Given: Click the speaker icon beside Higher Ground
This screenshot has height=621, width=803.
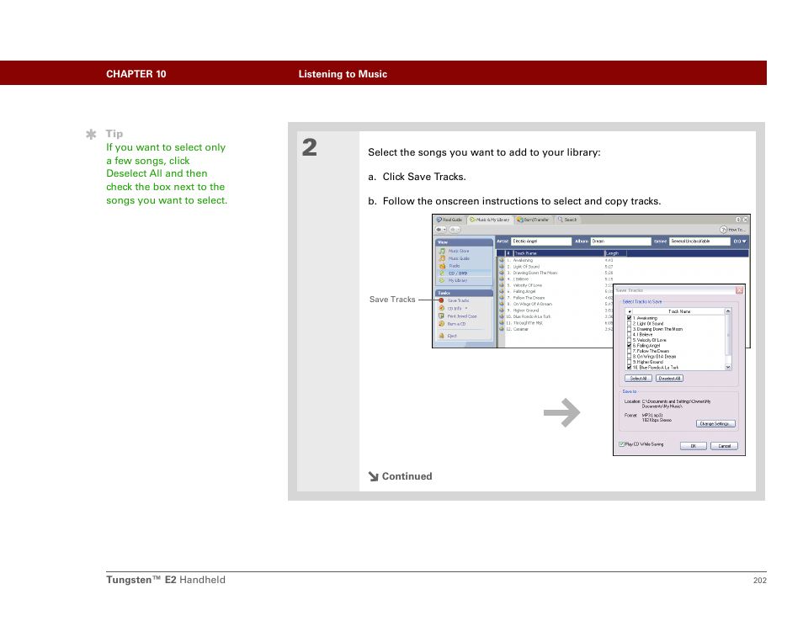Looking at the screenshot, I should coord(502,310).
